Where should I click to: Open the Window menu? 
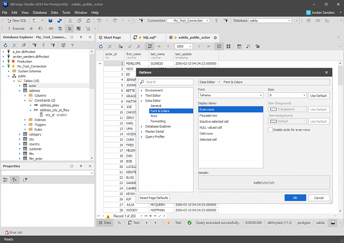click(81, 12)
